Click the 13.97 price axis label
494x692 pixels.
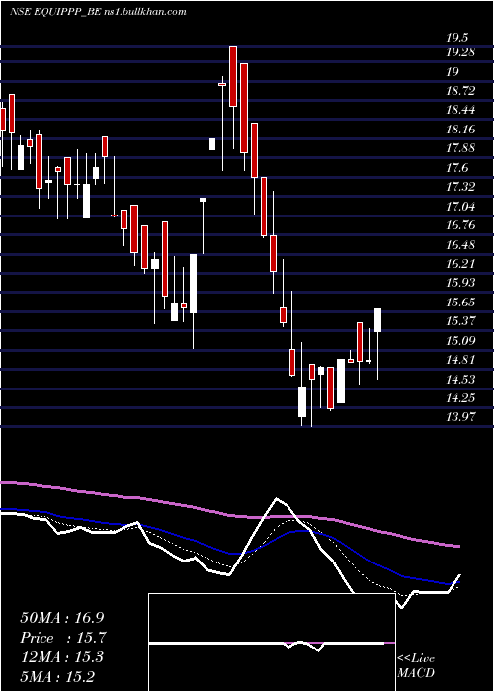[x=460, y=417]
